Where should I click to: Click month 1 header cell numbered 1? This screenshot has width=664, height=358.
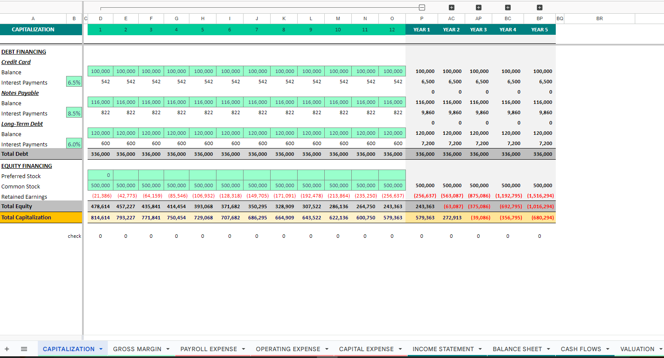click(101, 30)
